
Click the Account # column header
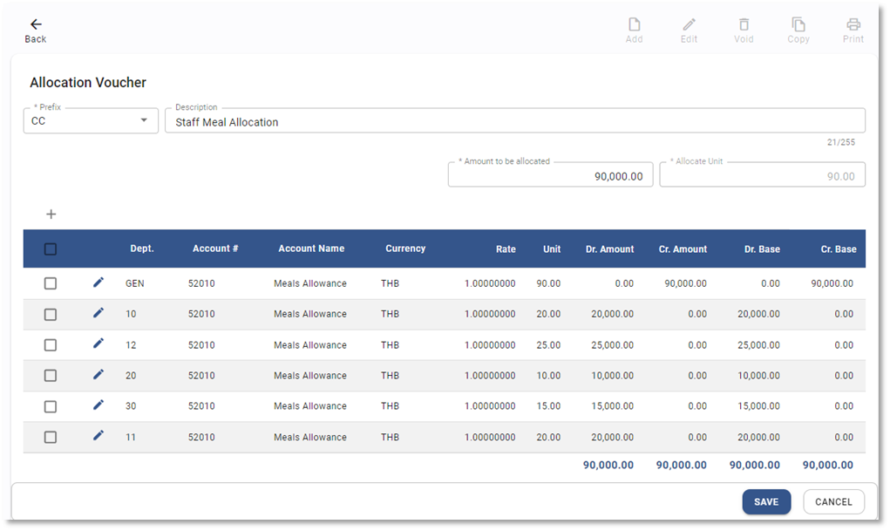tap(215, 248)
